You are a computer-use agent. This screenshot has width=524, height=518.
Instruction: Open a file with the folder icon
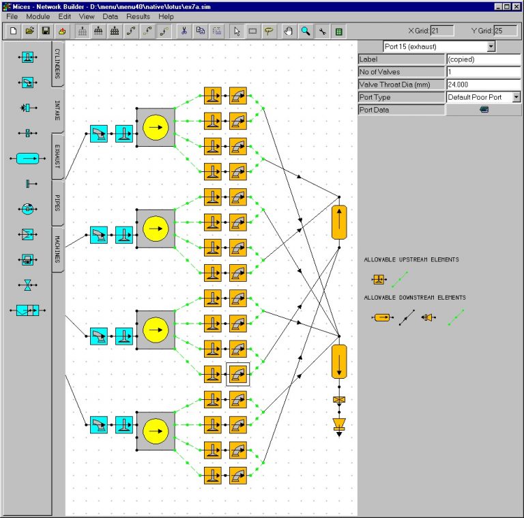pos(29,31)
